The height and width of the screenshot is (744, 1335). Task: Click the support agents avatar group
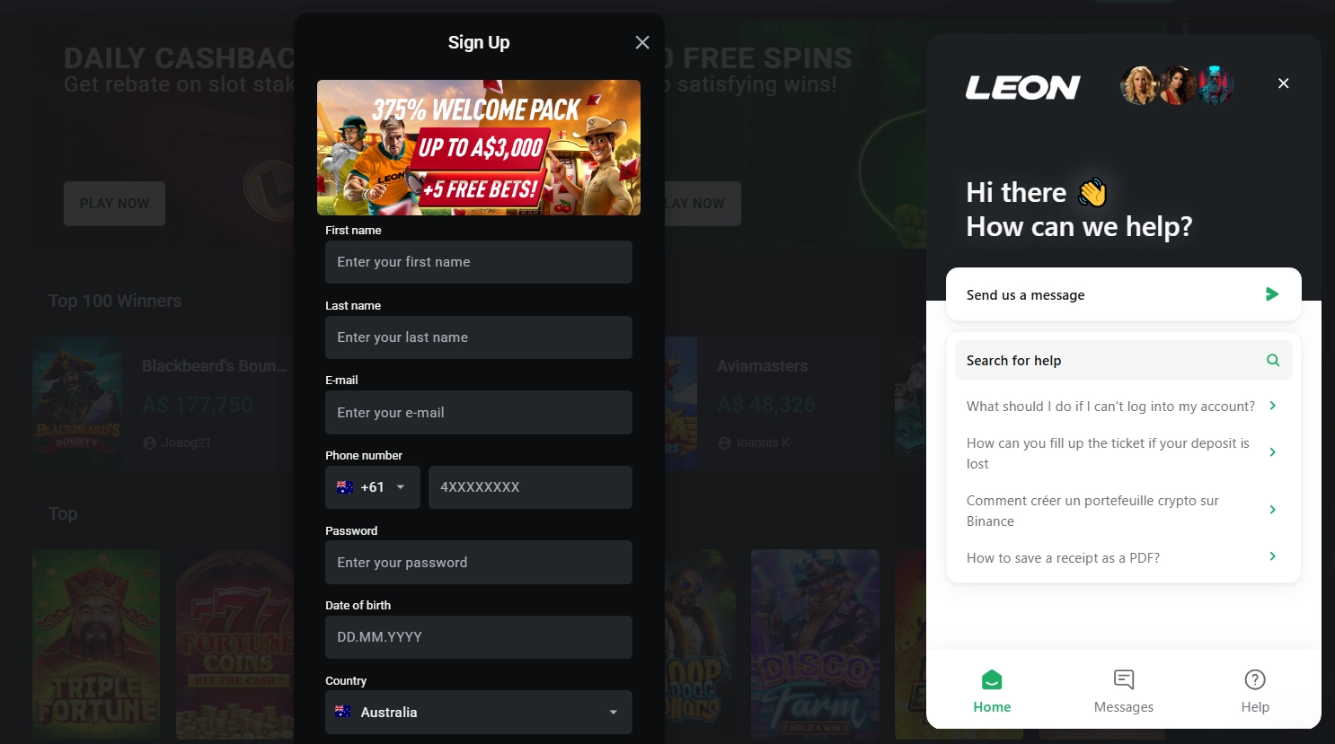point(1177,86)
